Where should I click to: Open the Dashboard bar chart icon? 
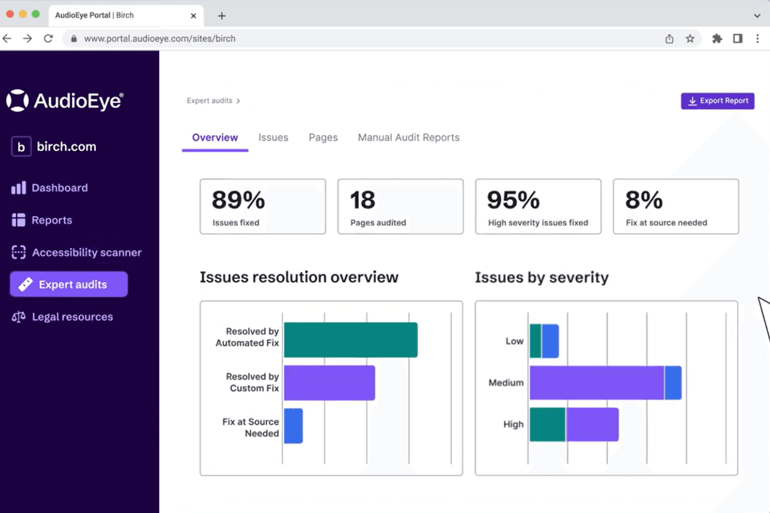19,188
